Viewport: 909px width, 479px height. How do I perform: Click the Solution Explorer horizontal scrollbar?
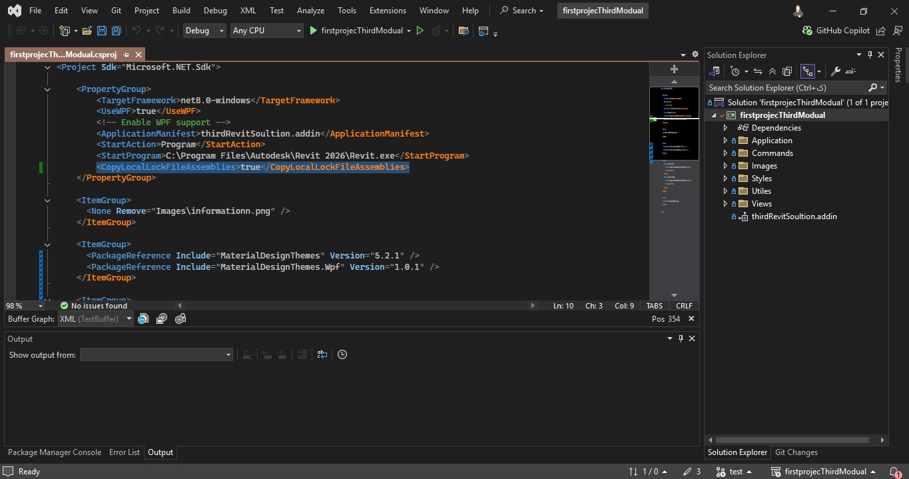[x=792, y=440]
